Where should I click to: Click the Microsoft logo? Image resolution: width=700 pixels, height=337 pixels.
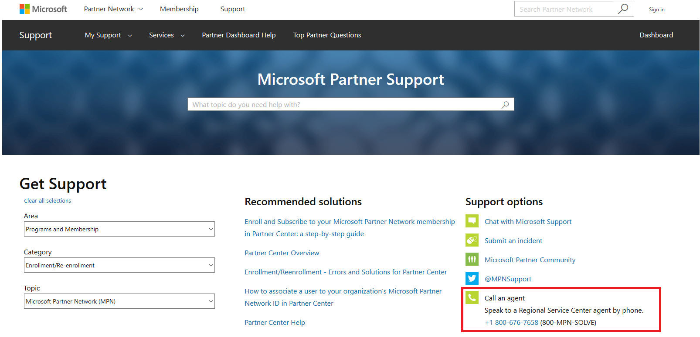[x=43, y=9]
